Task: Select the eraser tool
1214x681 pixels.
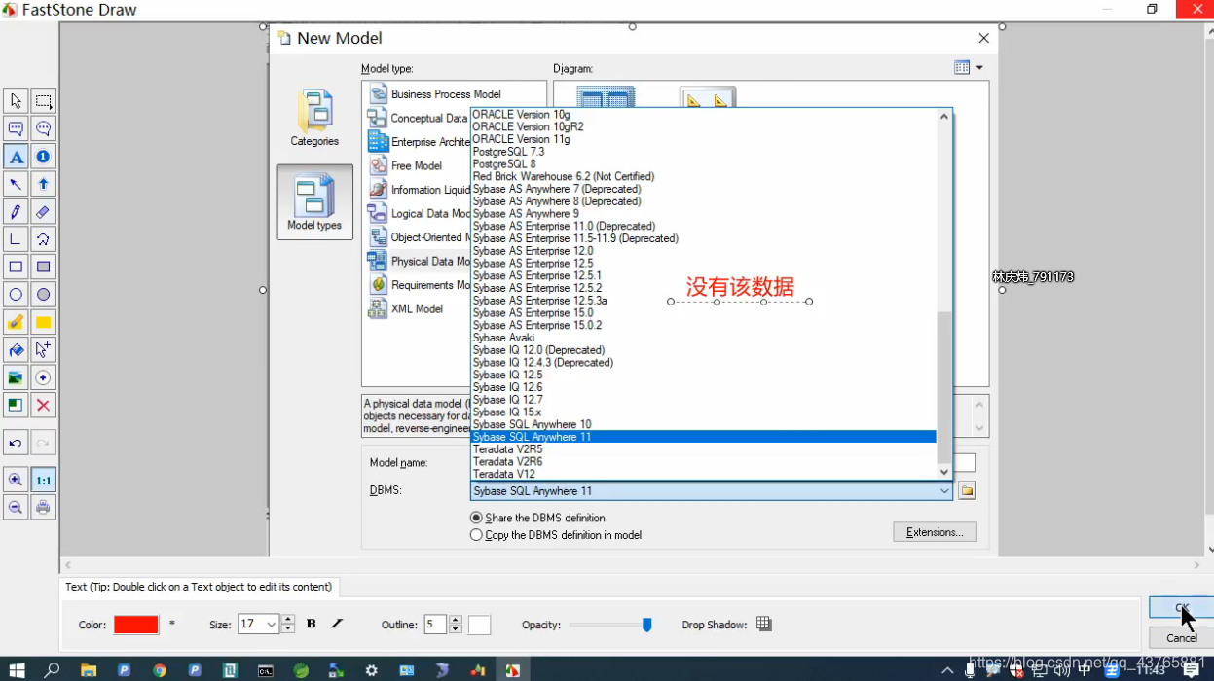Action: point(43,211)
